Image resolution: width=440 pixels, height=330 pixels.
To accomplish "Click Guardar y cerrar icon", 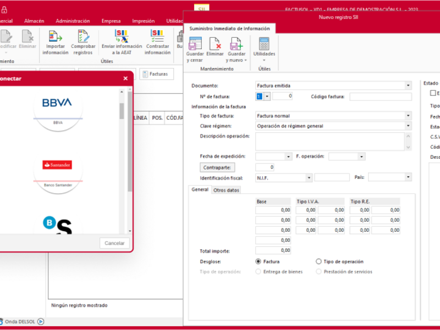I will click(x=195, y=44).
